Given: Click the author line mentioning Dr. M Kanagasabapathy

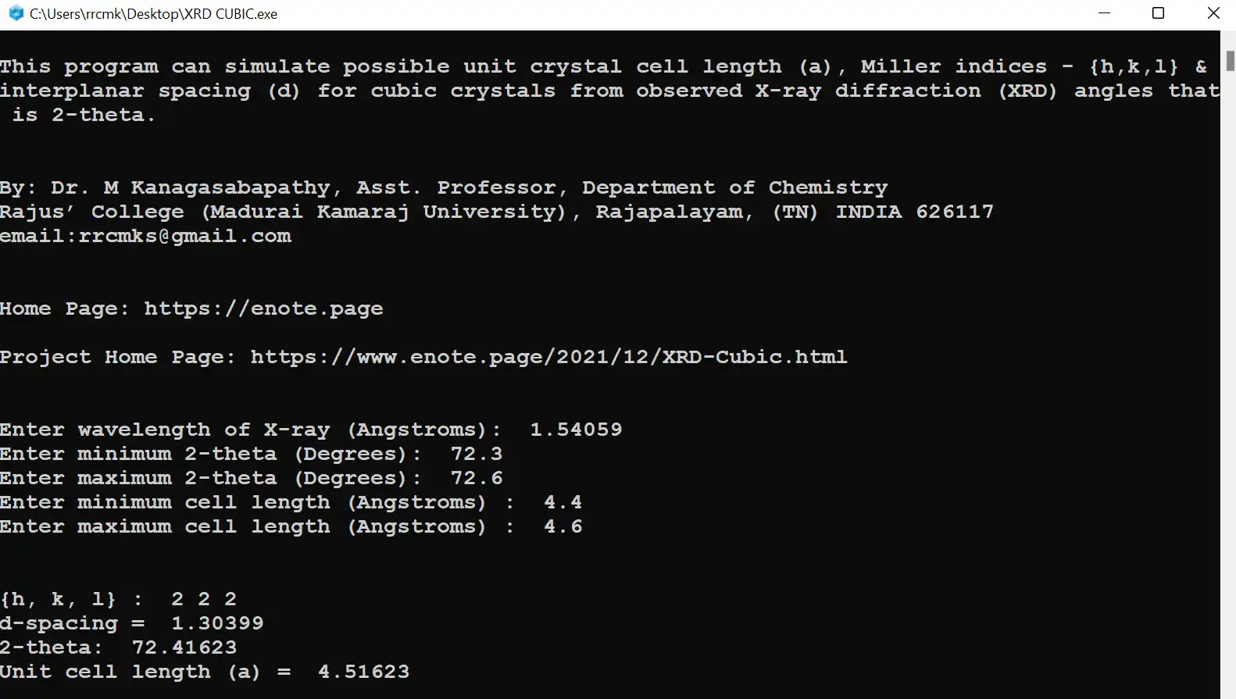Looking at the screenshot, I should [x=443, y=187].
